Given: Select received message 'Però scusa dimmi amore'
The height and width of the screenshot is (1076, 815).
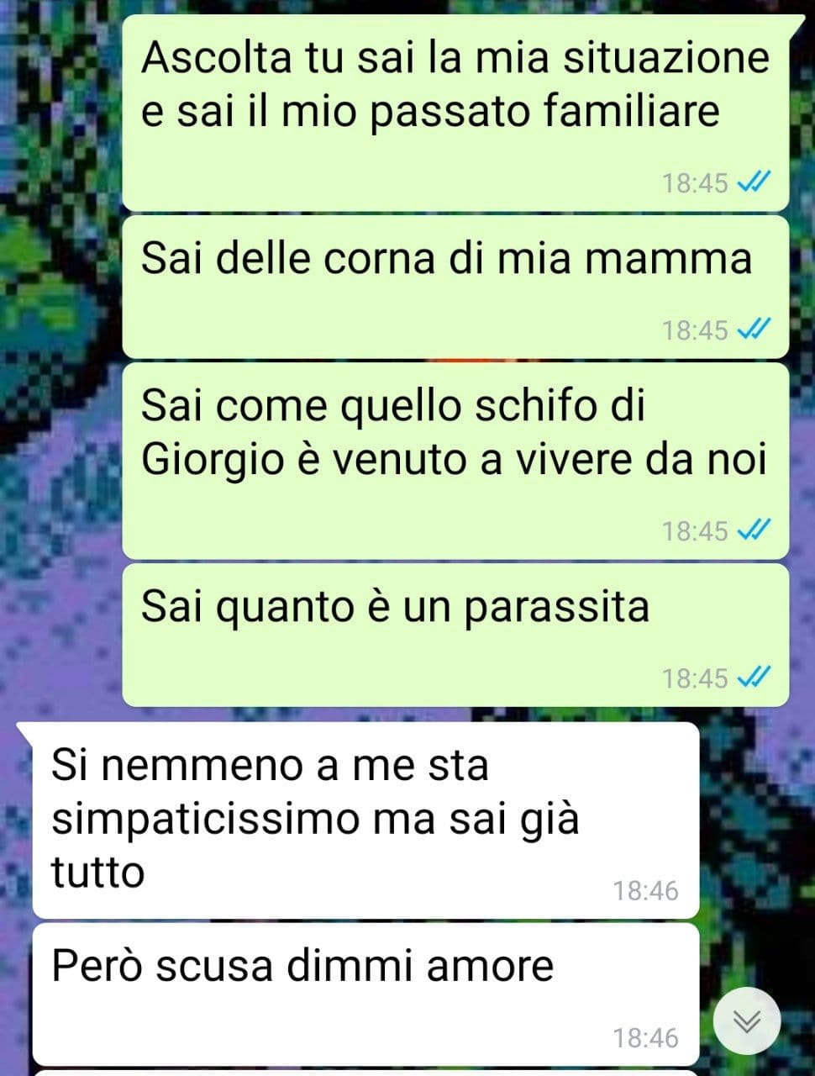Looking at the screenshot, I should coord(365,994).
